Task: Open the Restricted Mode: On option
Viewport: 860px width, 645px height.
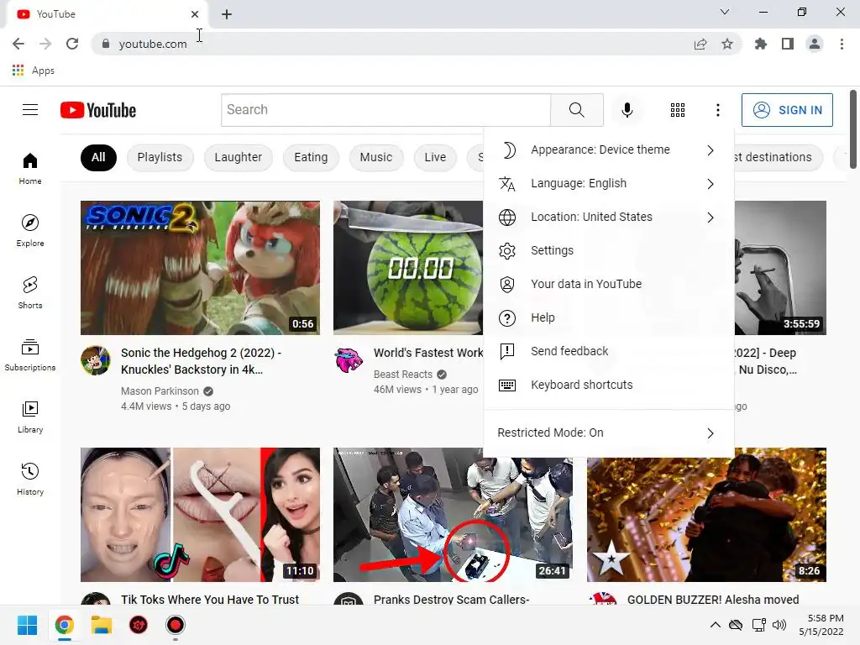Action: [609, 433]
